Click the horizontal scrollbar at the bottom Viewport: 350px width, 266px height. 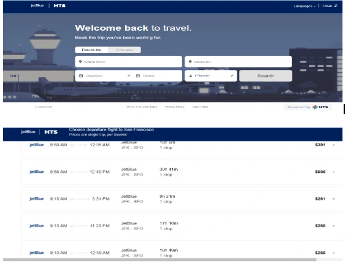[x=159, y=260]
